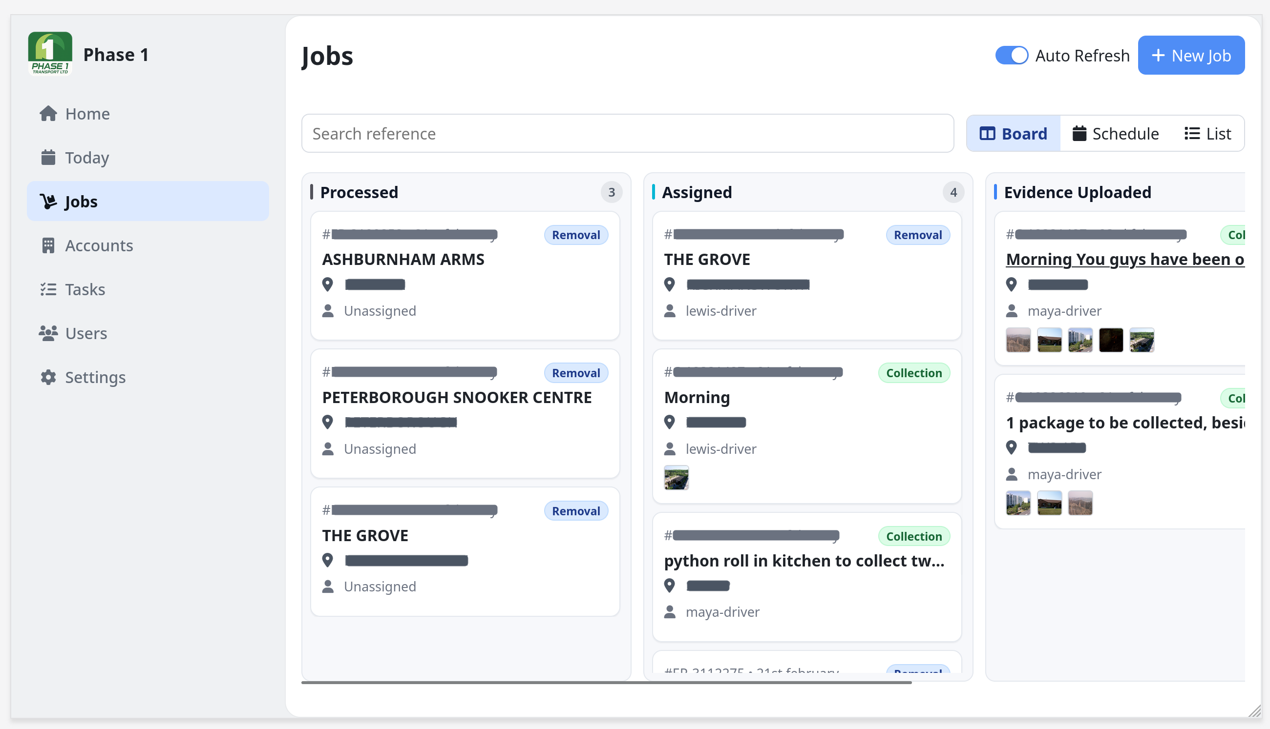The image size is (1270, 729).
Task: Disable the Auto Refresh toggle
Action: tap(1011, 55)
